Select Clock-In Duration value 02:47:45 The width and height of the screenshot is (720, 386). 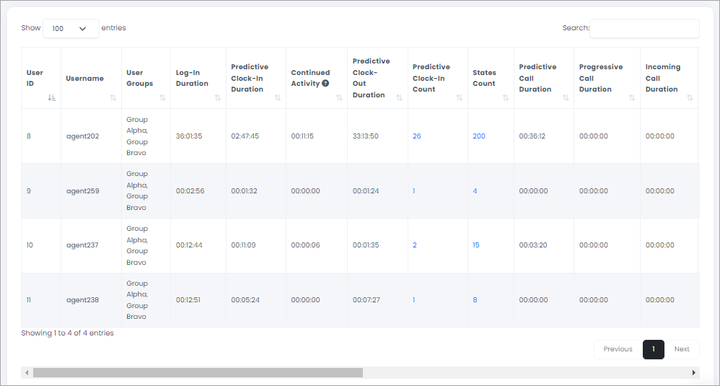tap(245, 136)
